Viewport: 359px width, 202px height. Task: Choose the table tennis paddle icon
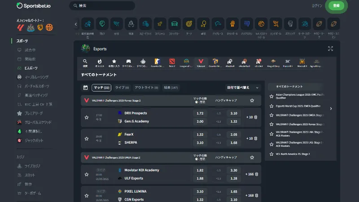pyautogui.click(x=203, y=24)
